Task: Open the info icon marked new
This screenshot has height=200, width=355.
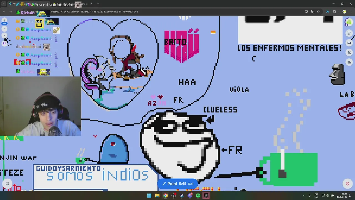Action: pyautogui.click(x=4, y=21)
